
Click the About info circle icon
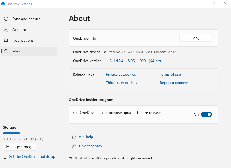6,51
